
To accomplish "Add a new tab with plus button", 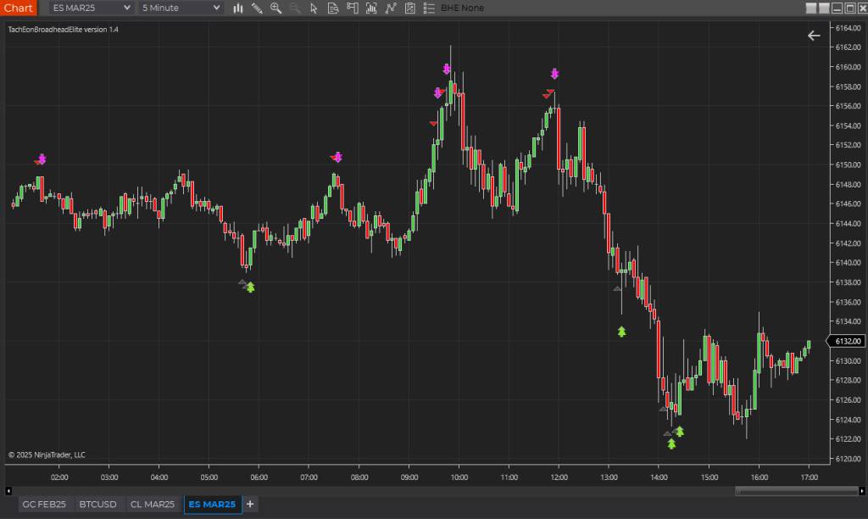I will tap(250, 505).
